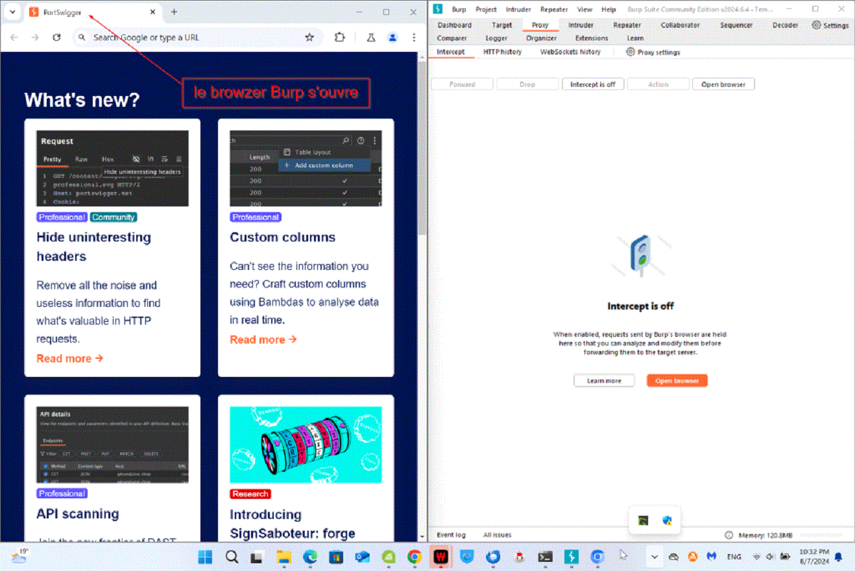Follow Read more link under Custom columns
This screenshot has width=855, height=571.
pos(263,339)
